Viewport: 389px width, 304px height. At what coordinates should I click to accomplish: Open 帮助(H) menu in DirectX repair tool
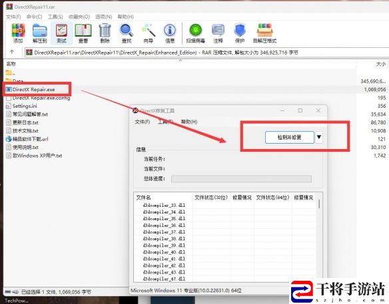tap(189, 122)
